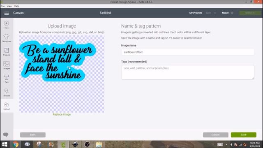
Task: Click the sunflower quote image preview
Action: tap(62, 74)
